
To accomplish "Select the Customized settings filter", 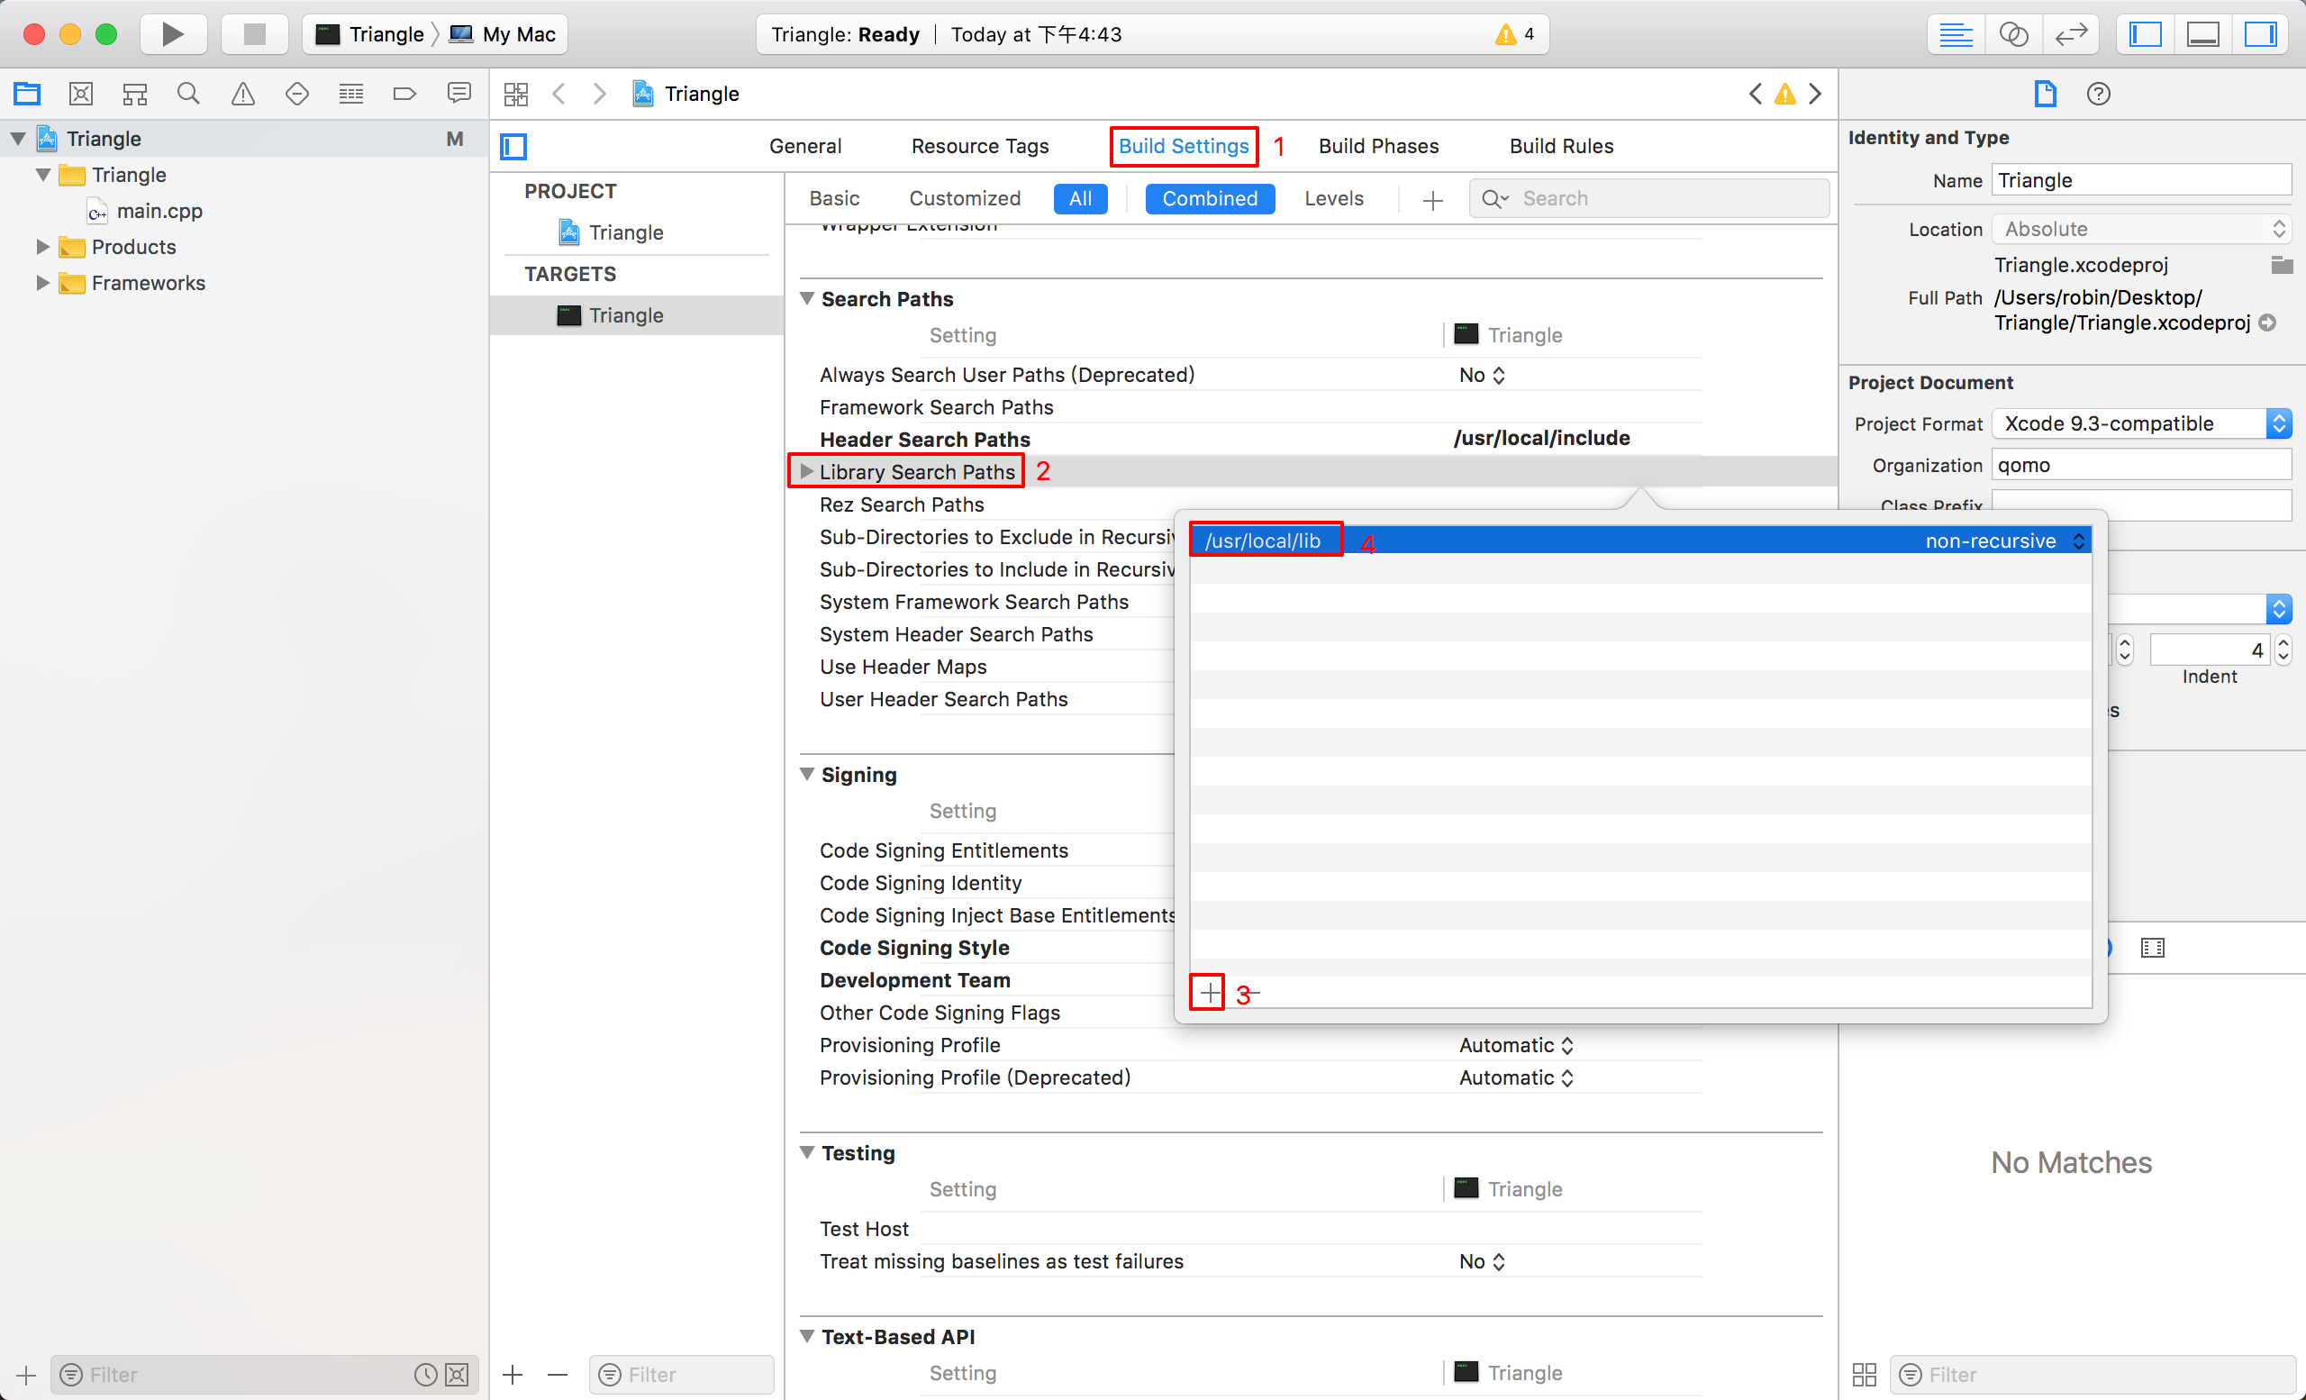I will coord(965,198).
